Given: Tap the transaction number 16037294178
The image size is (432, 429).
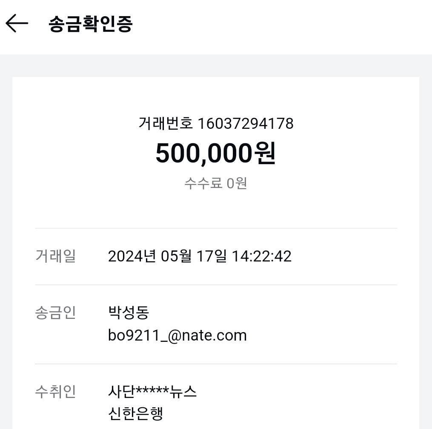Looking at the screenshot, I should pos(246,123).
